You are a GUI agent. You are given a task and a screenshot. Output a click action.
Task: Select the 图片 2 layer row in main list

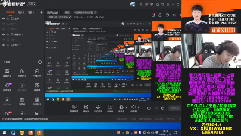point(22,45)
